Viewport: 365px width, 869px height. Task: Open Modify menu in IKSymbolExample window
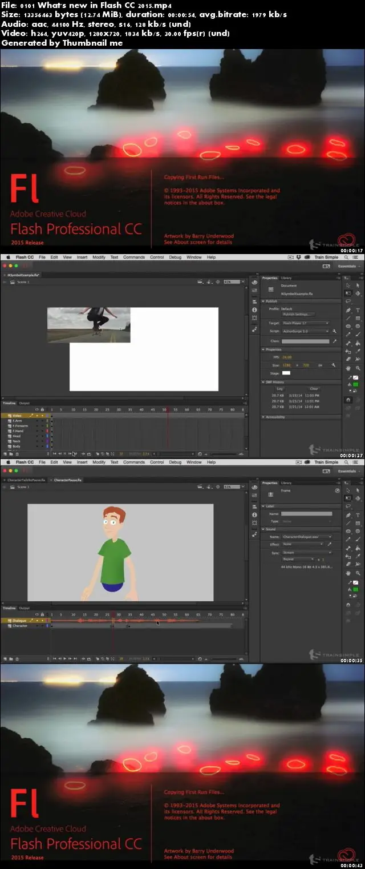(x=99, y=257)
